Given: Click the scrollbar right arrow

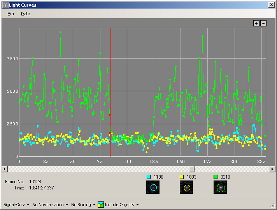Looking at the screenshot, I should click(272, 169).
